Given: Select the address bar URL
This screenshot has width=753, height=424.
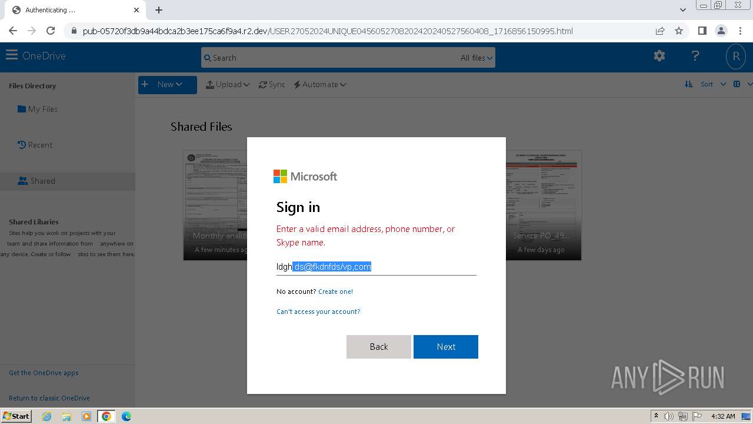Looking at the screenshot, I should 328,31.
